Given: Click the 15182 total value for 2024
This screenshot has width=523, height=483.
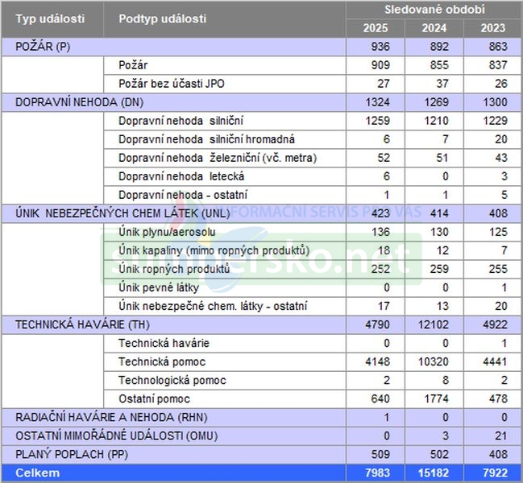Looking at the screenshot, I should coord(433,473).
